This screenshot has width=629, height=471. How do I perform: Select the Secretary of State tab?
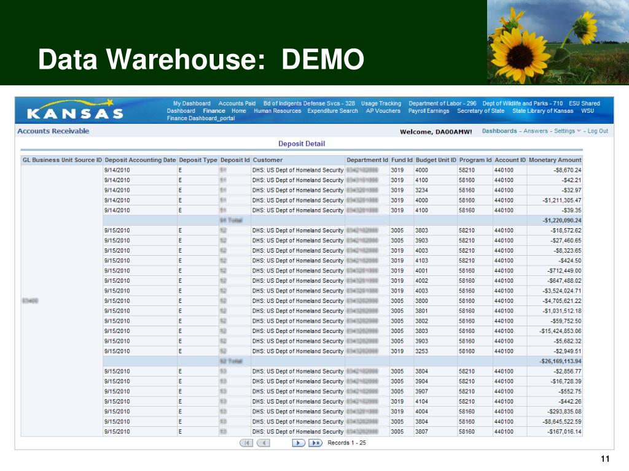480,111
